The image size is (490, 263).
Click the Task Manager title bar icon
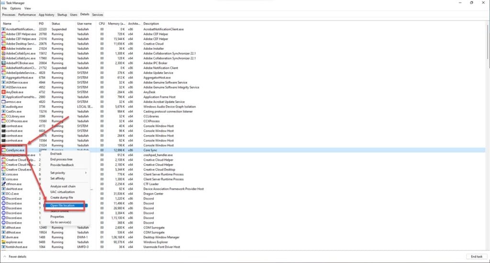[3, 3]
